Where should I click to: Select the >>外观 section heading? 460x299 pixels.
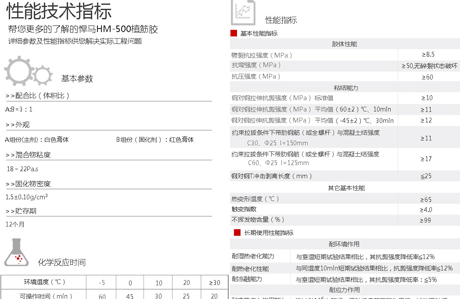(18, 125)
